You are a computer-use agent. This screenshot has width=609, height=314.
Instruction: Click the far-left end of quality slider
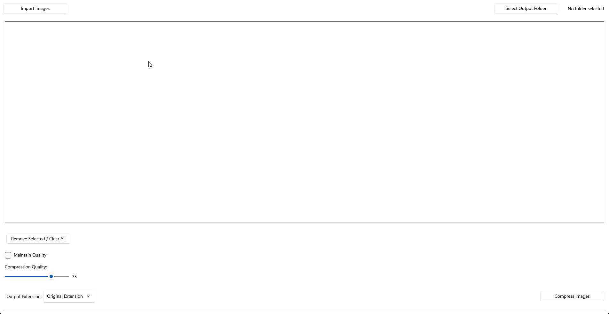pos(5,276)
